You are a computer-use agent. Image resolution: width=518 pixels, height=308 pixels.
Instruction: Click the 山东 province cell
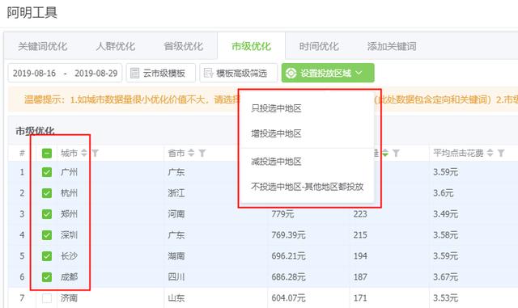tap(176, 298)
